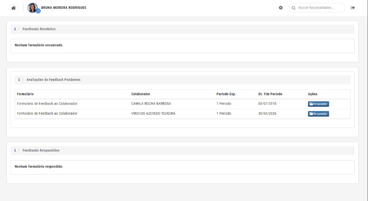Go to the home page icon
Viewport: 368px width, 201px height.
pos(14,8)
